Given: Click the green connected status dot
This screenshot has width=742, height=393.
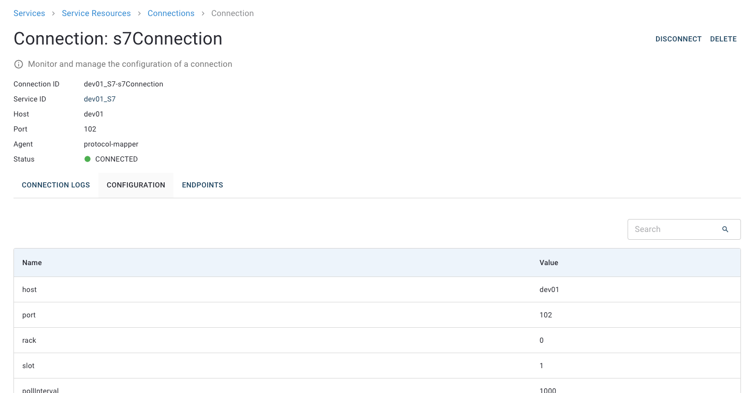Looking at the screenshot, I should (x=88, y=159).
